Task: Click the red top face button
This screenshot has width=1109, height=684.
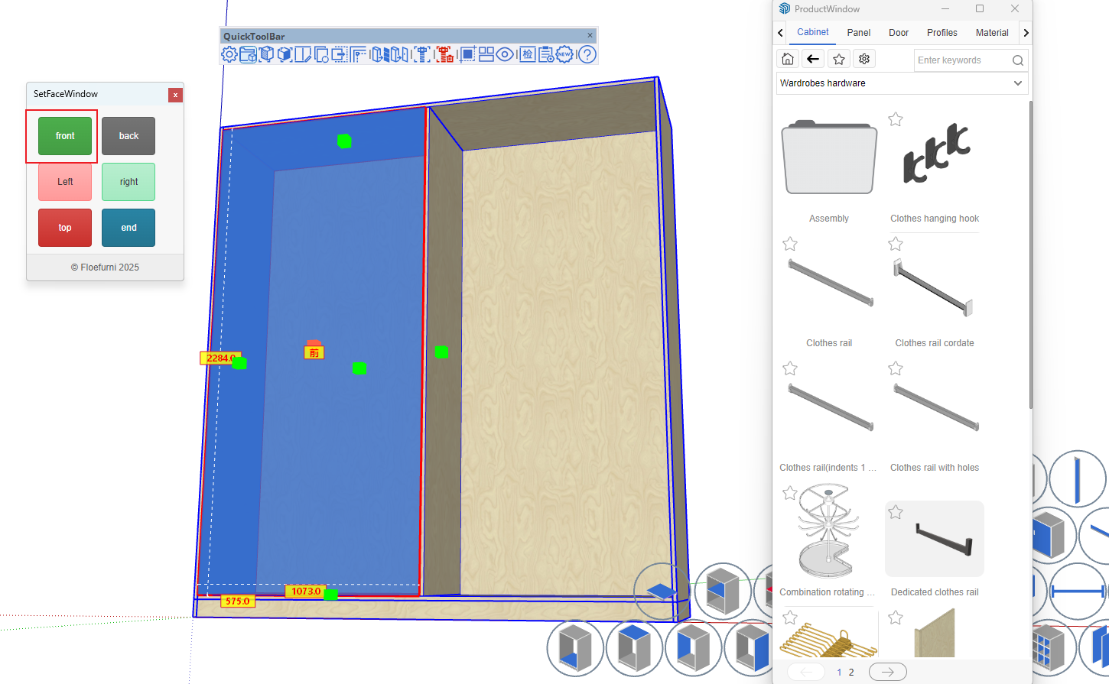Action: 65,228
